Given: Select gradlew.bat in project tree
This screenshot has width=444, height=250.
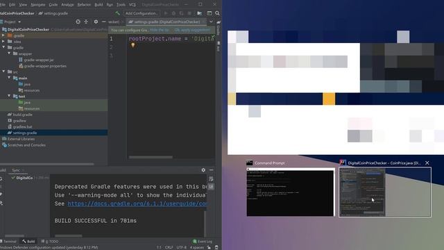Looking at the screenshot, I should (20, 126).
